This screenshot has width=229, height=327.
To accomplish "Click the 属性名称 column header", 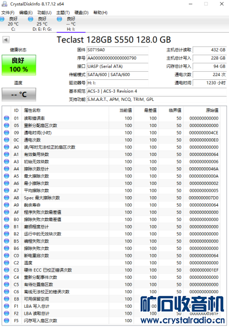I will (x=65, y=110).
